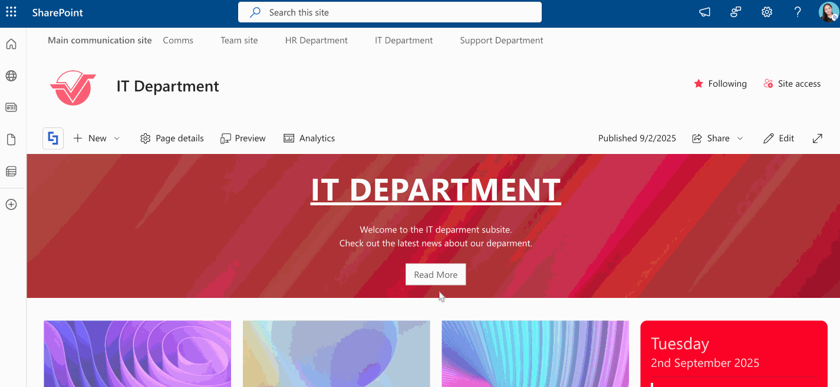The width and height of the screenshot is (840, 387).
Task: Open My lists icon in left rail
Action: click(x=11, y=172)
